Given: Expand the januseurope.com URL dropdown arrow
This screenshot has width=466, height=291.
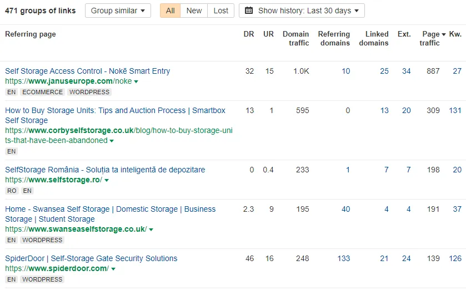Looking at the screenshot, I should tap(136, 81).
